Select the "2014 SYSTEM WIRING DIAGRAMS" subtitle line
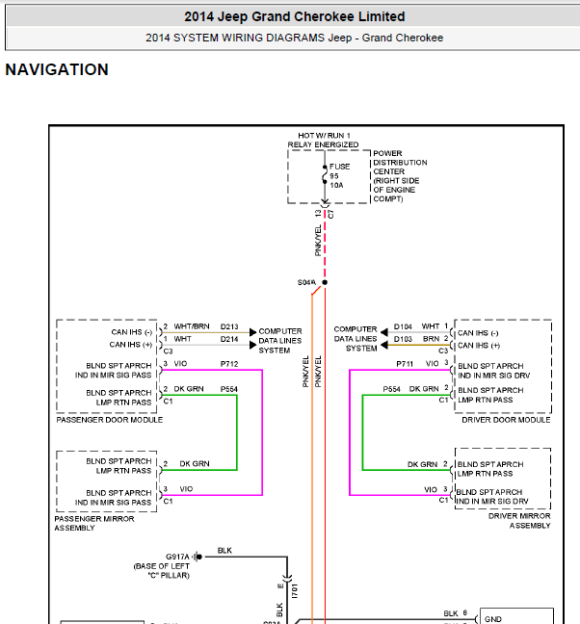The height and width of the screenshot is (624, 580). 294,38
